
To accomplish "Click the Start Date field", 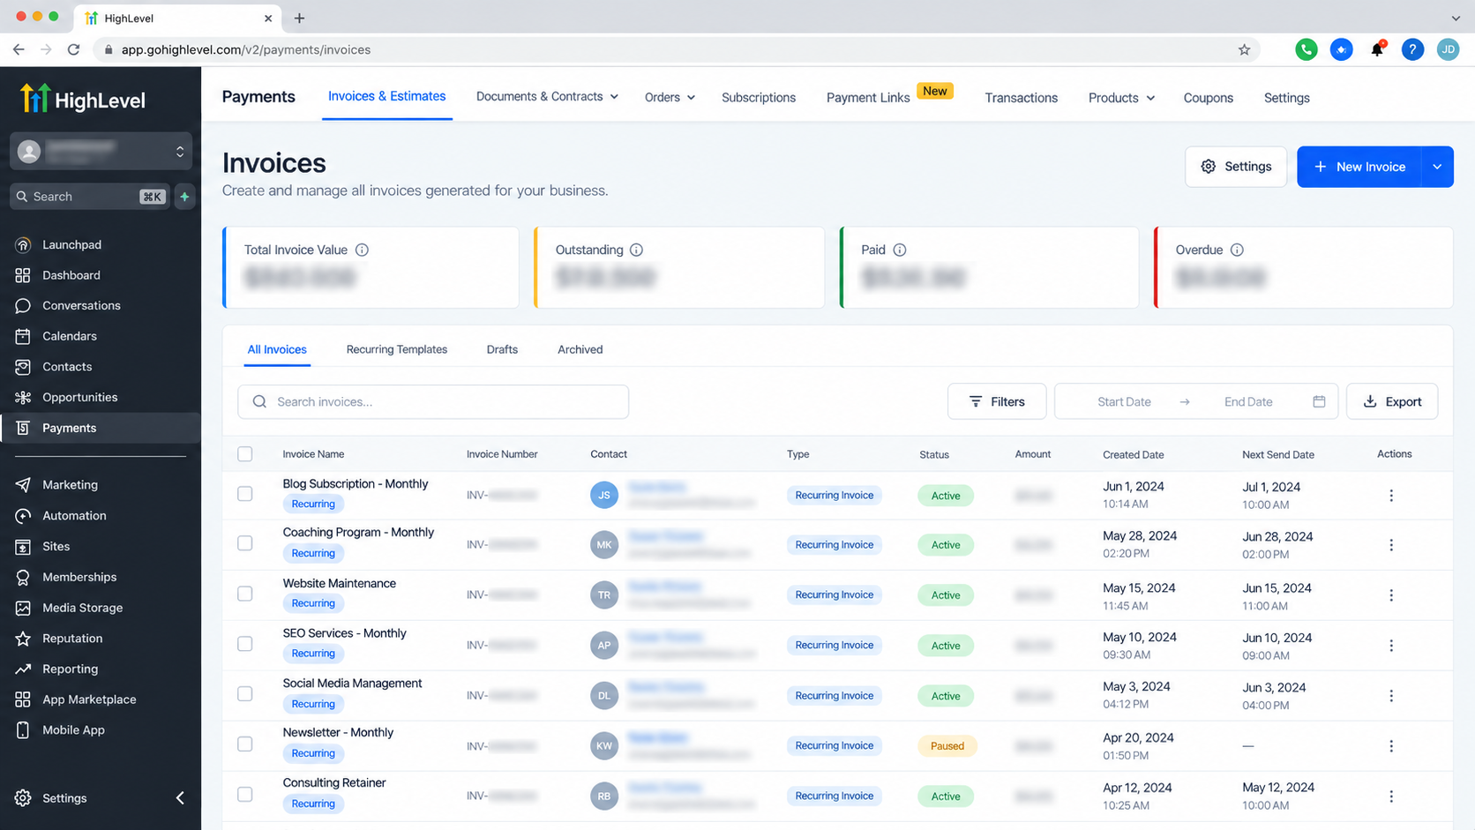I will click(1124, 401).
